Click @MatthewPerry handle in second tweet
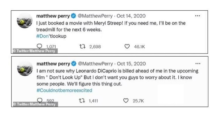218x119 pixels. coord(95,64)
